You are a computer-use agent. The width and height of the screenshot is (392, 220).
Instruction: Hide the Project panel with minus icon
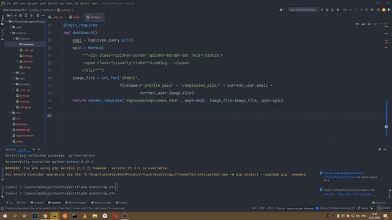(43, 15)
